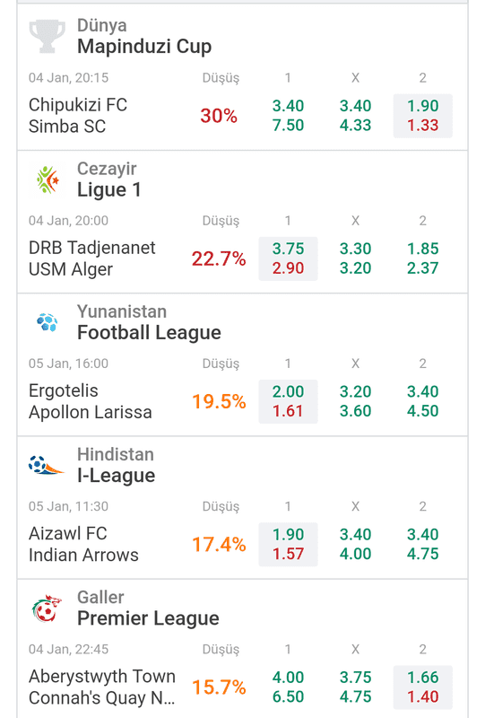The height and width of the screenshot is (718, 485).
Task: Select highlighted away odds 1.90 / 1.33 for Simba SC
Action: click(x=423, y=116)
